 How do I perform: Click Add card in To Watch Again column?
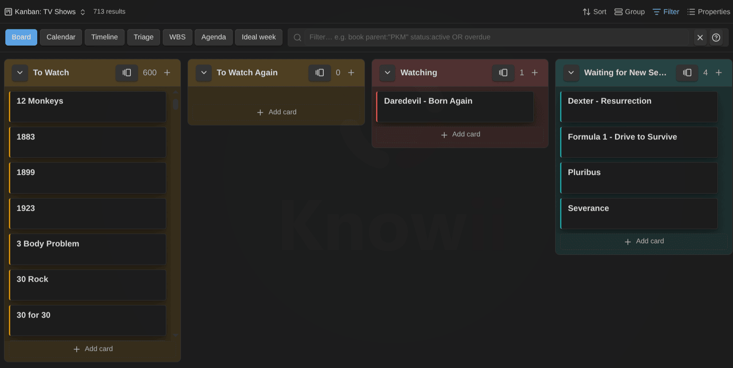pyautogui.click(x=277, y=112)
